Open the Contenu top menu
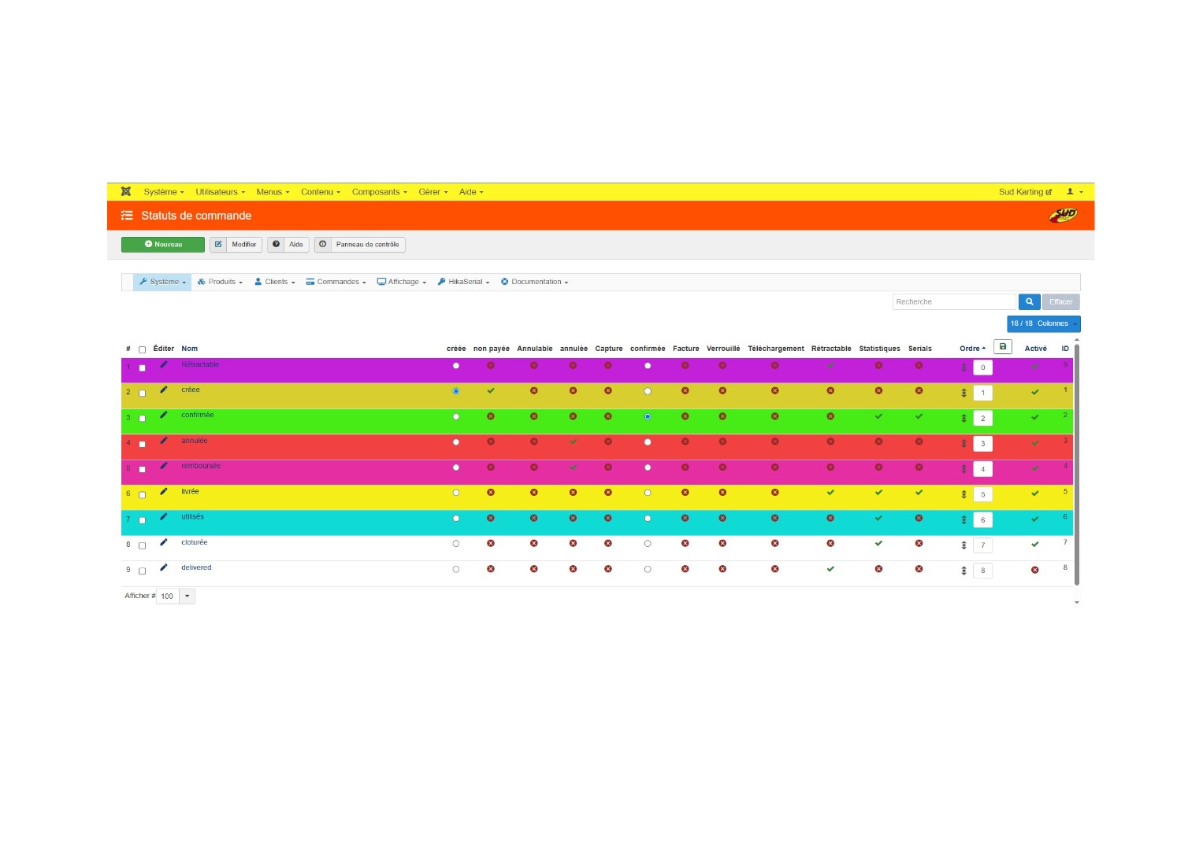This screenshot has width=1203, height=850. 321,192
